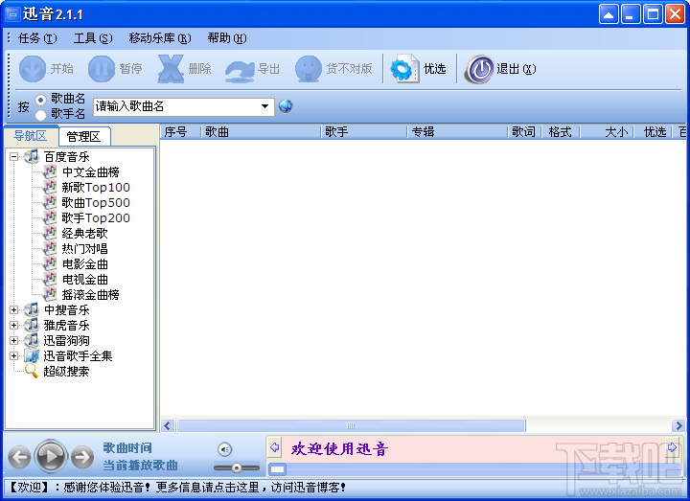This screenshot has height=501, width=690.
Task: Select 热门对唱 in the tree
Action: pos(84,248)
